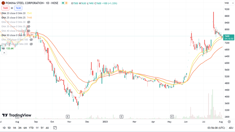Select the All time range
Image resolution: width=235 pixels, height=132 pixels.
click(47, 128)
